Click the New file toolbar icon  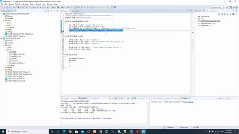[x=2, y=7]
